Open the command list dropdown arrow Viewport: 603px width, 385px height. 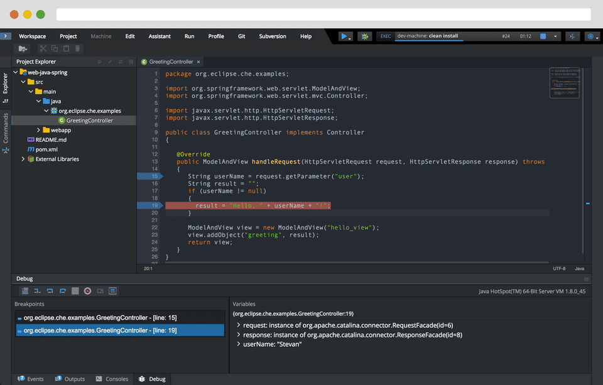(x=556, y=36)
